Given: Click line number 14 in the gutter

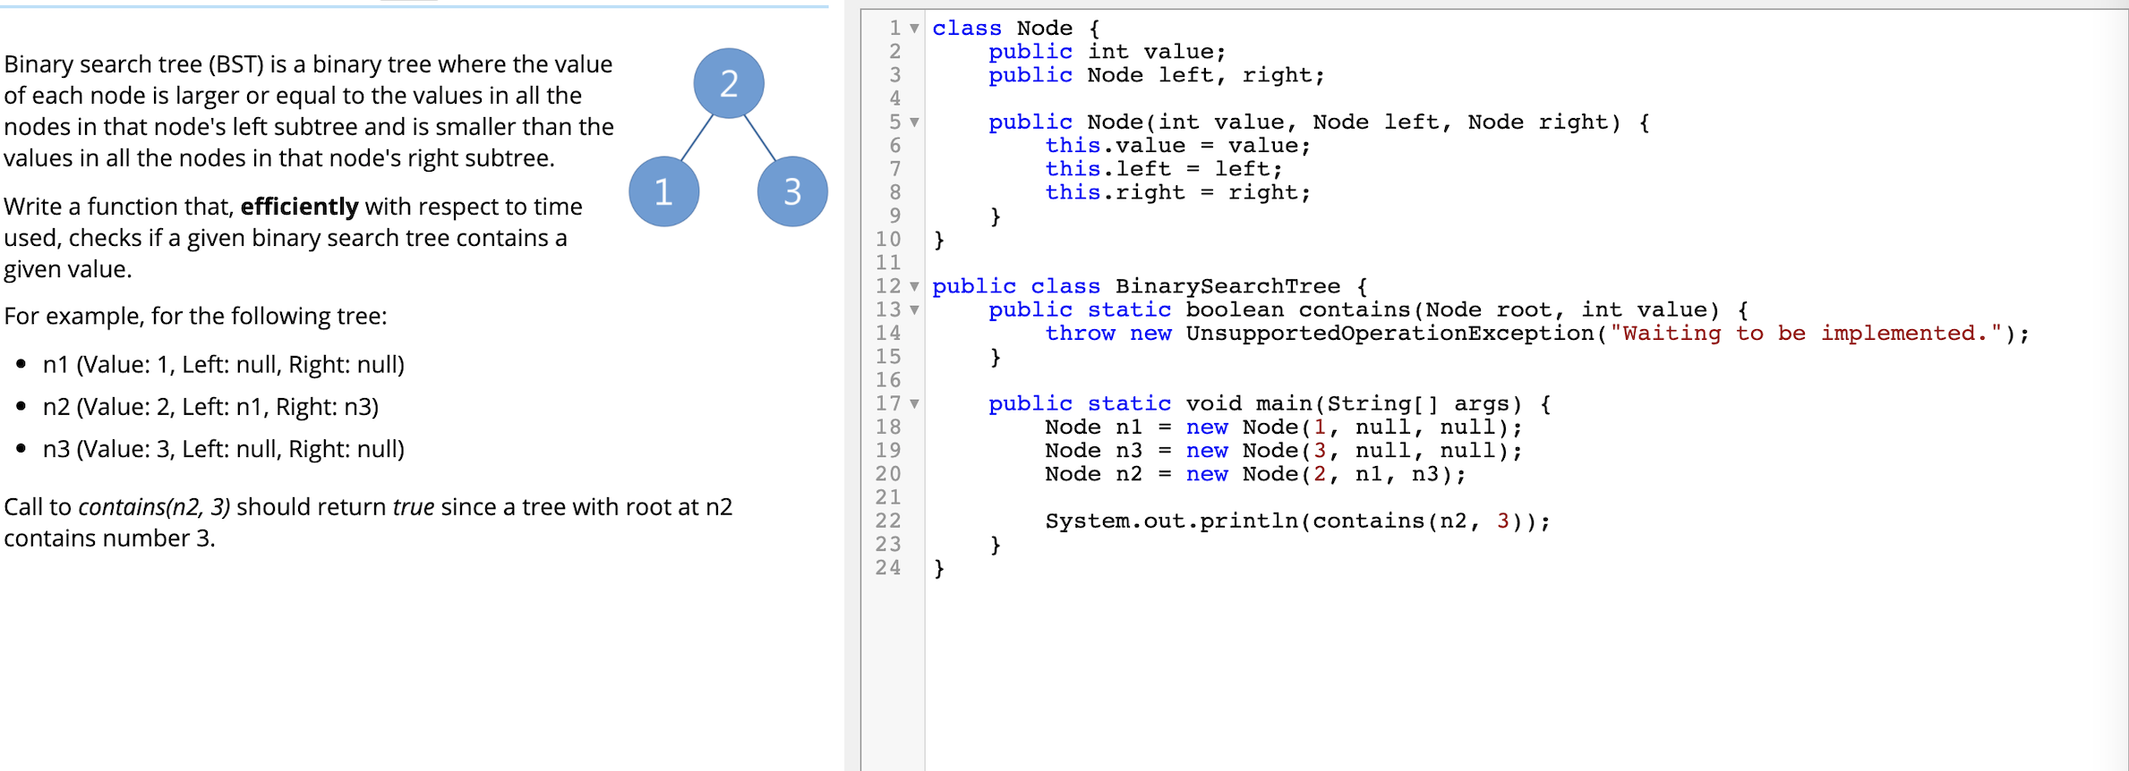Looking at the screenshot, I should pos(888,334).
